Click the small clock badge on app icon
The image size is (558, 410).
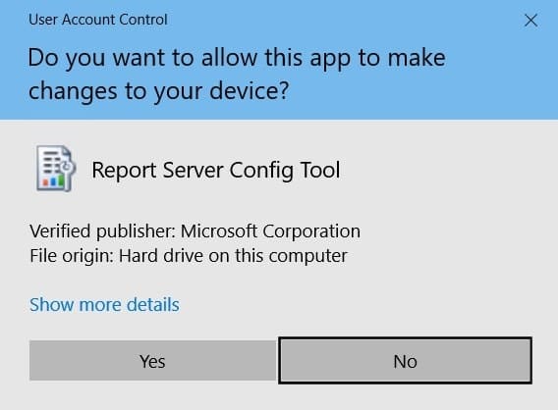[67, 167]
